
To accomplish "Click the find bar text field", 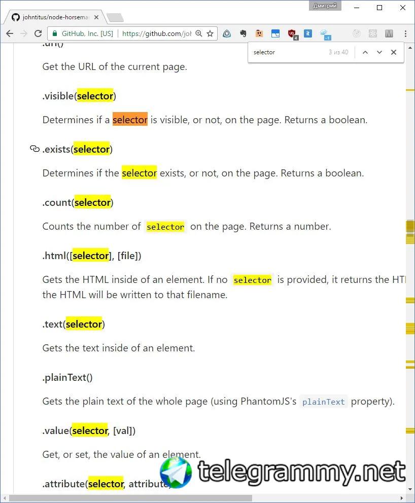I will point(289,52).
